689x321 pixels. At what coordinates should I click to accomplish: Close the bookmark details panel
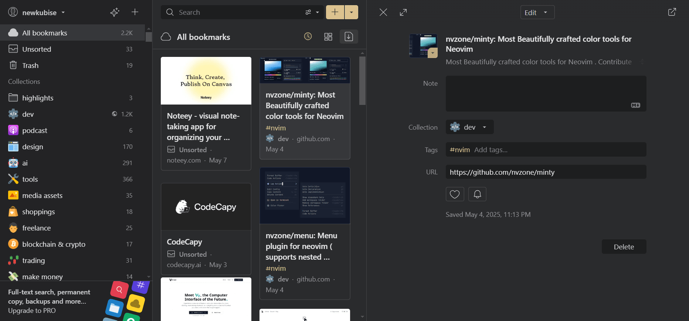383,12
